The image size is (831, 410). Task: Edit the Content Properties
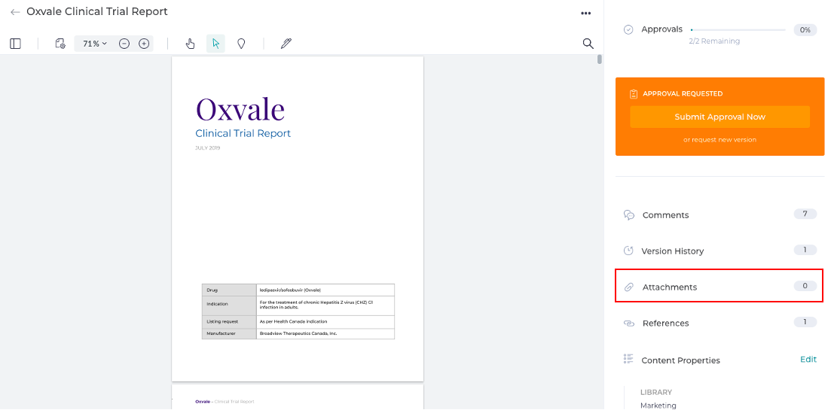pos(808,359)
